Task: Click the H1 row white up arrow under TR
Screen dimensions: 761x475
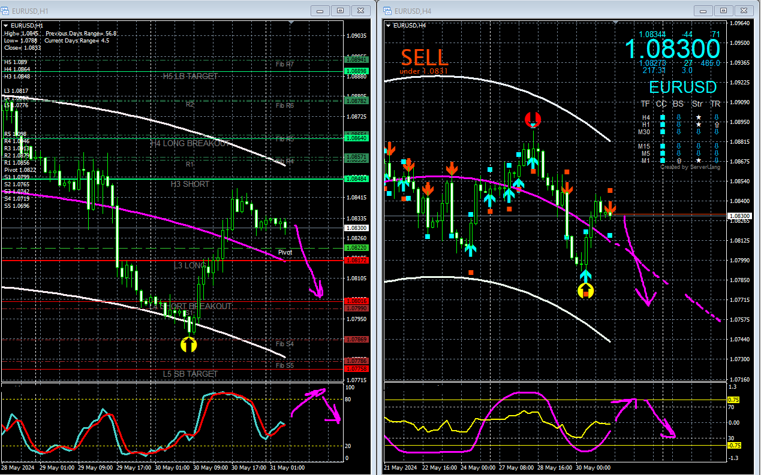Action: [717, 125]
